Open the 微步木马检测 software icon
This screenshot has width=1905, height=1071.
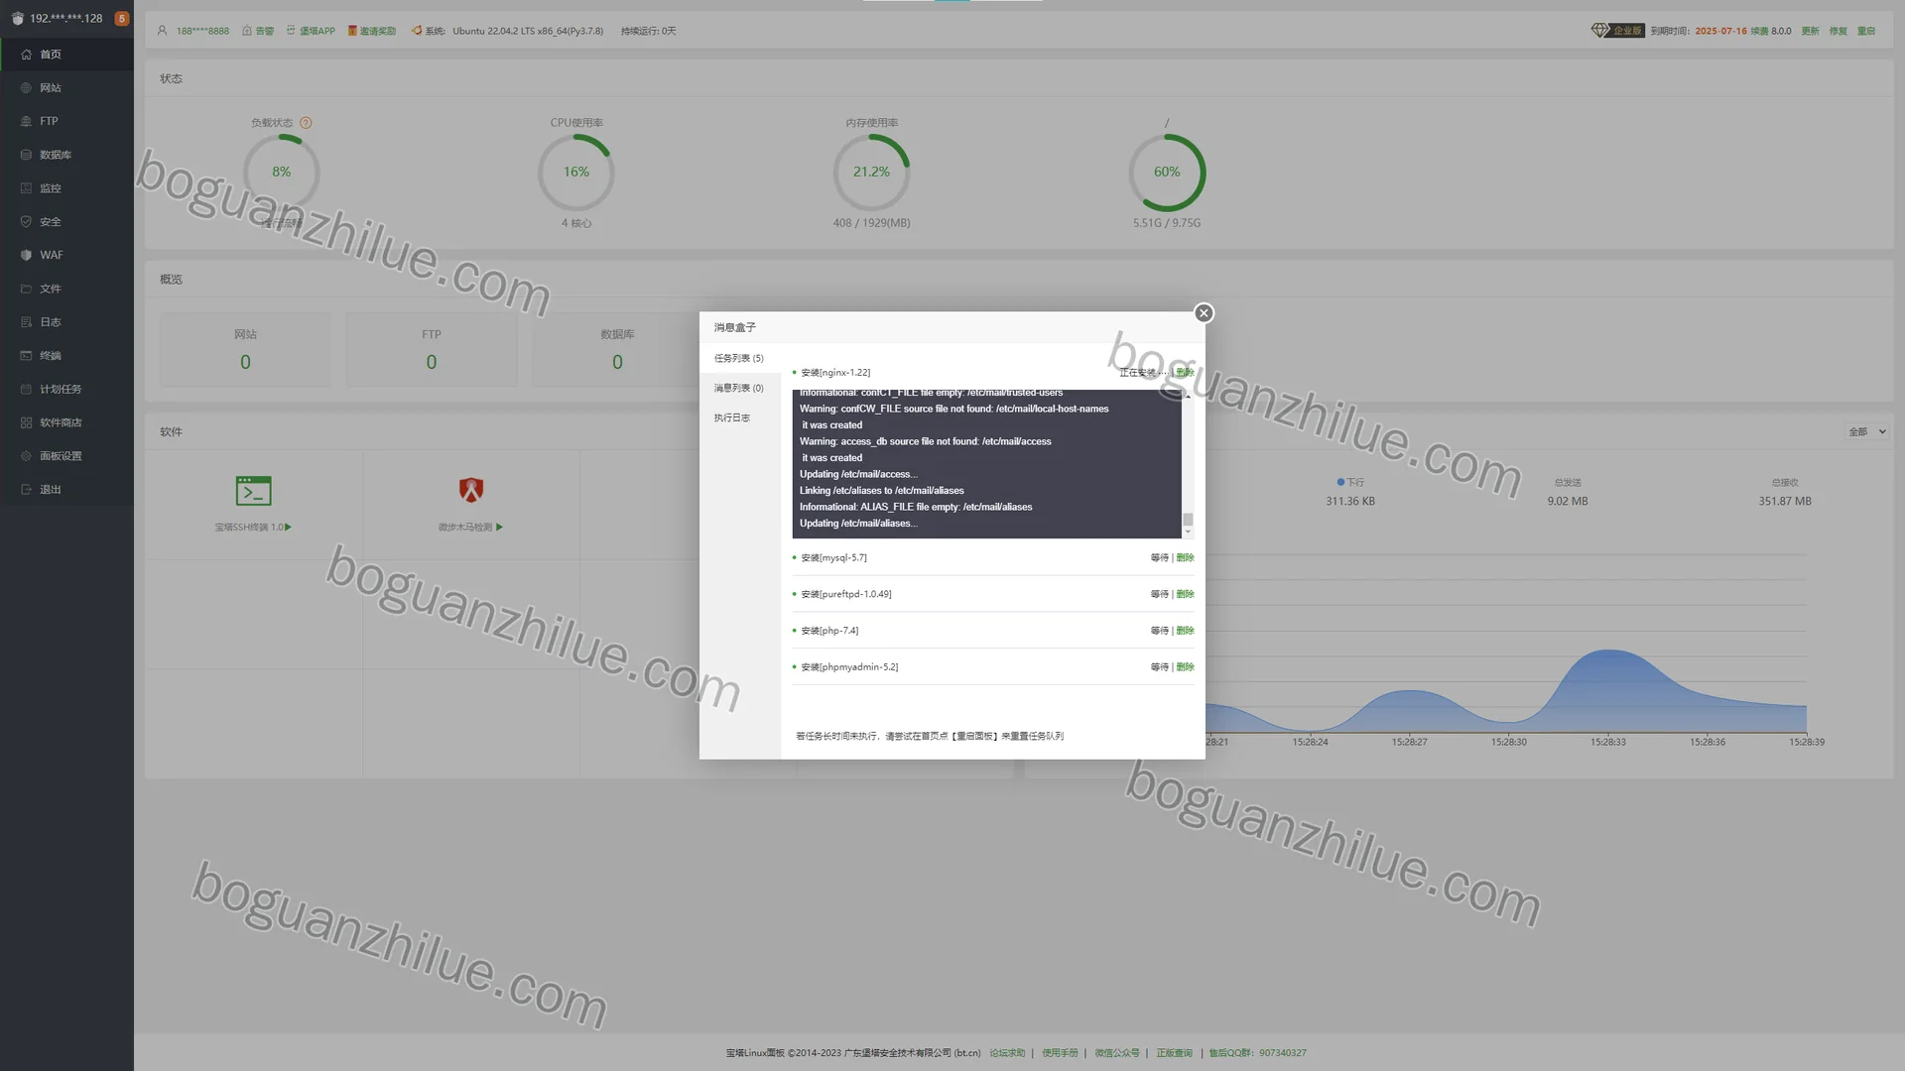tap(471, 490)
